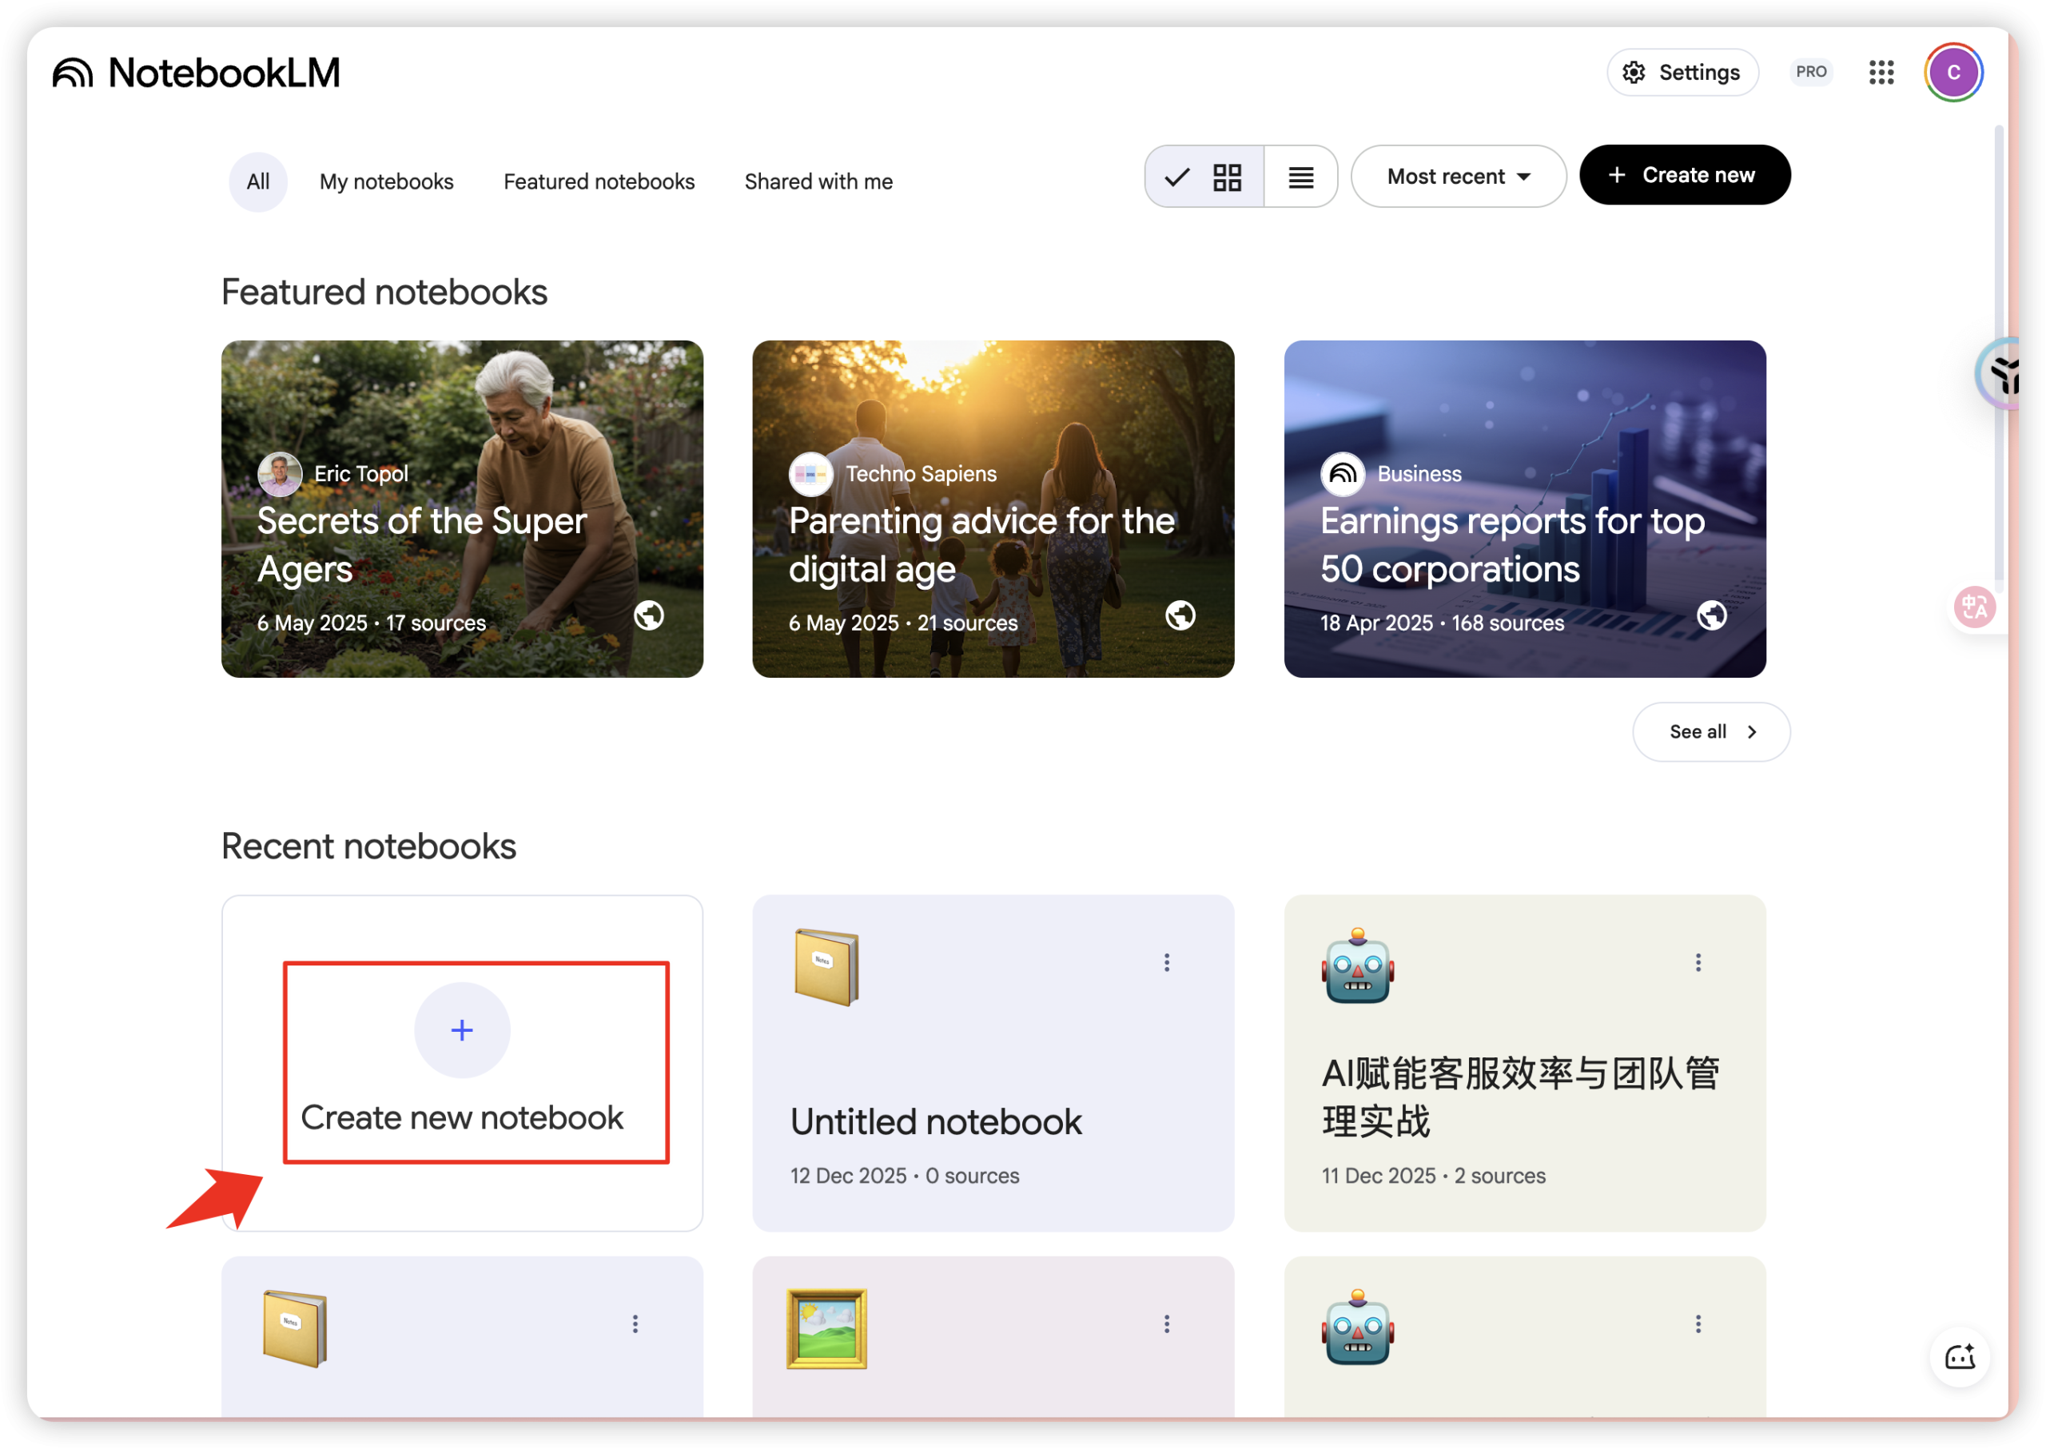Viewport: 2046px width, 1449px height.
Task: Select the My notebooks tab
Action: 386,181
